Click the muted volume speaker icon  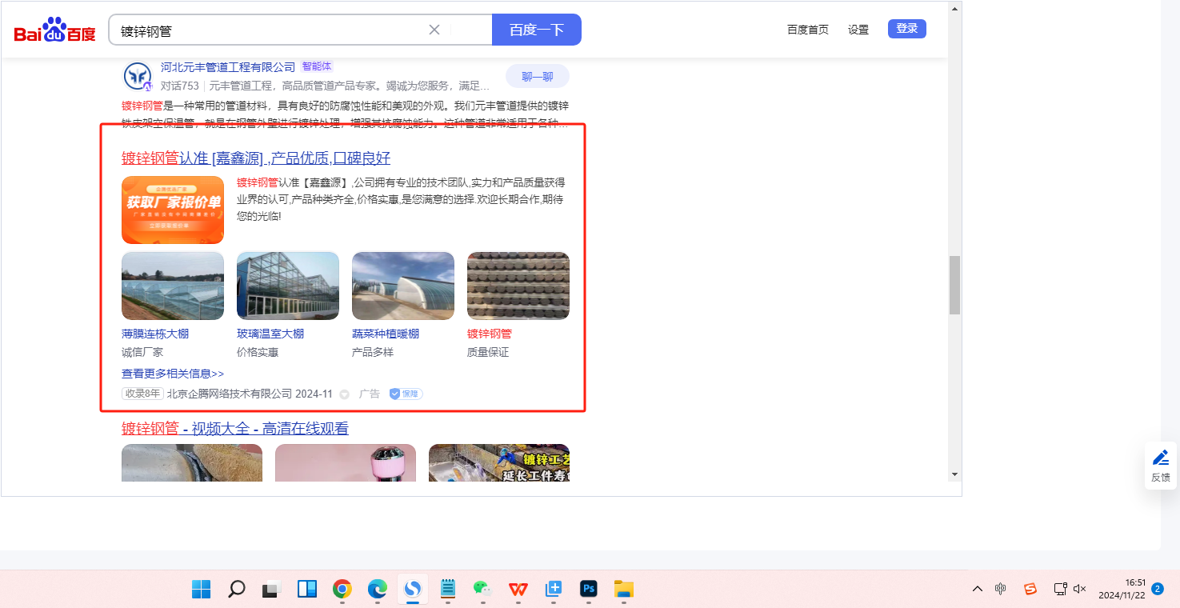point(1079,589)
